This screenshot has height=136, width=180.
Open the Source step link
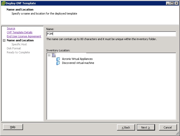(11, 28)
